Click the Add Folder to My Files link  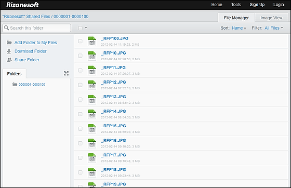36,43
